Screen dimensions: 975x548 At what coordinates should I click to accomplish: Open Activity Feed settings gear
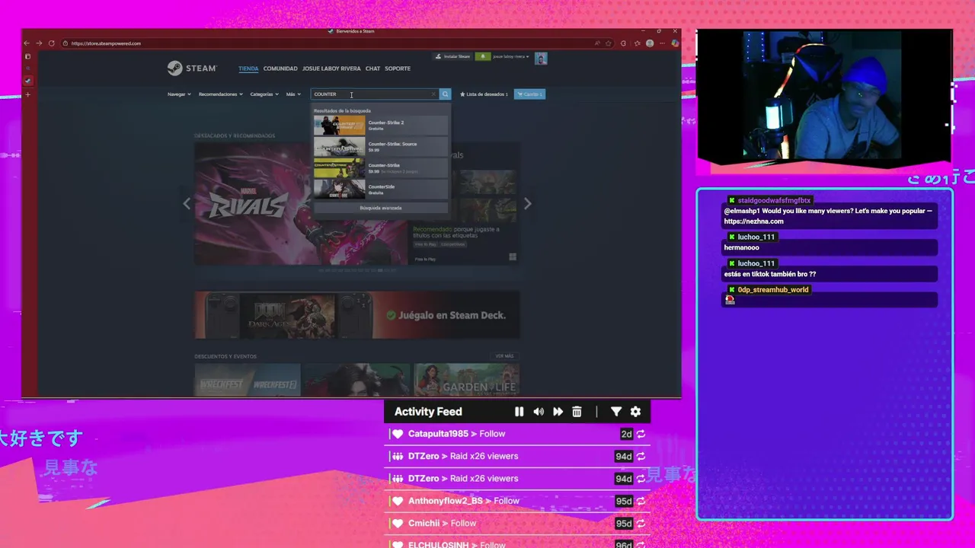pos(635,412)
